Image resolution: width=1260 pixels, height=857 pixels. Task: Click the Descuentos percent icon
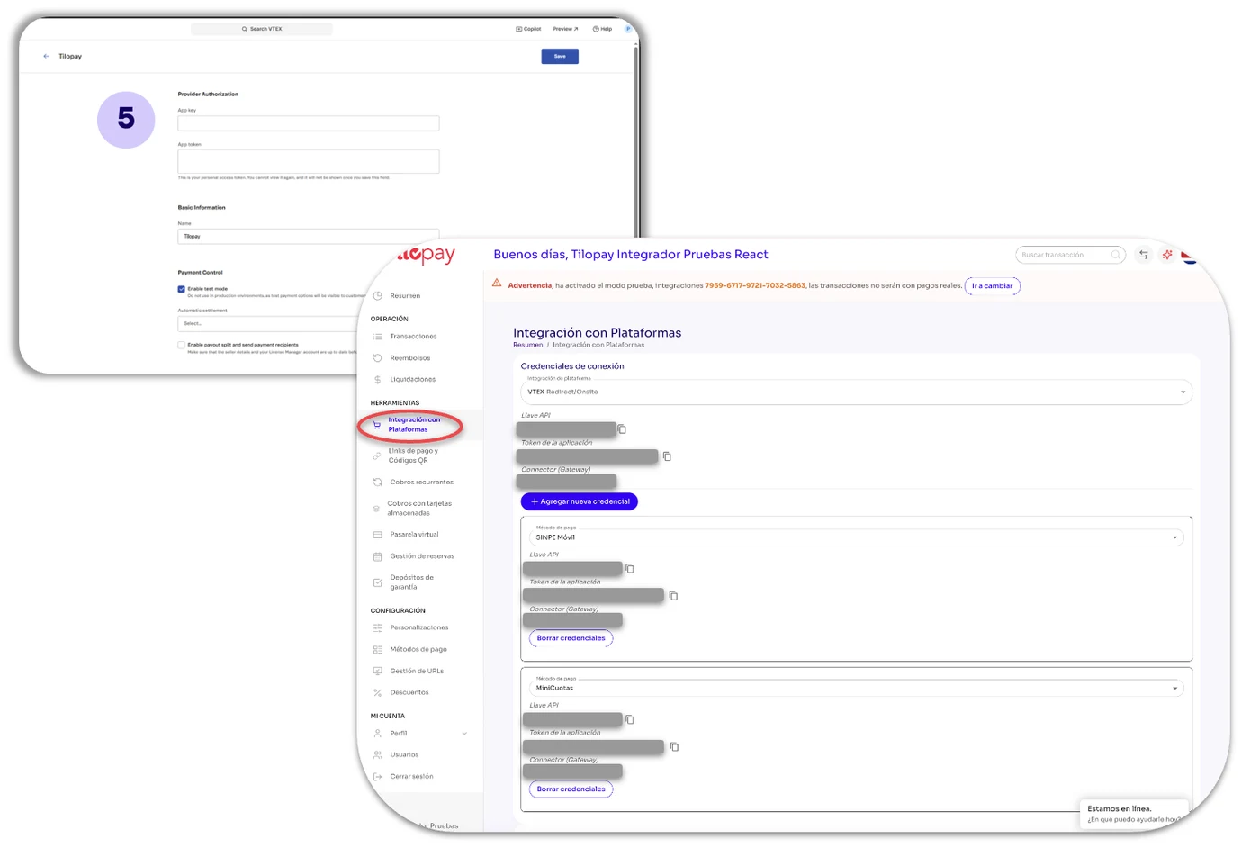(x=378, y=693)
